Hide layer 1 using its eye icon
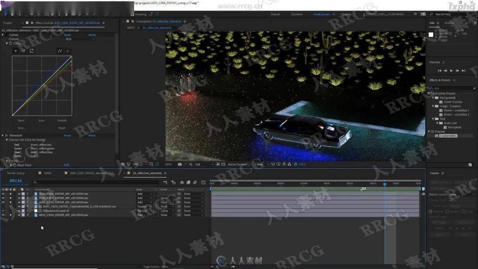 [x=4, y=194]
